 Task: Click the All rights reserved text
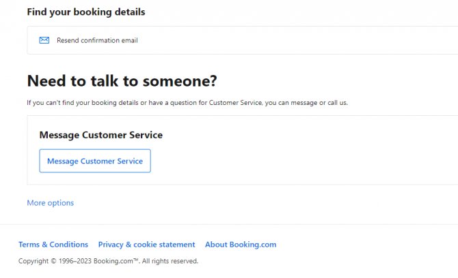pyautogui.click(x=170, y=261)
